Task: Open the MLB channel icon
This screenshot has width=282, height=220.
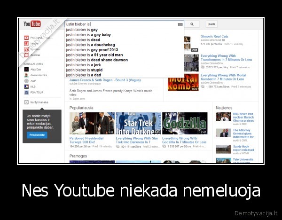Action: (x=26, y=86)
